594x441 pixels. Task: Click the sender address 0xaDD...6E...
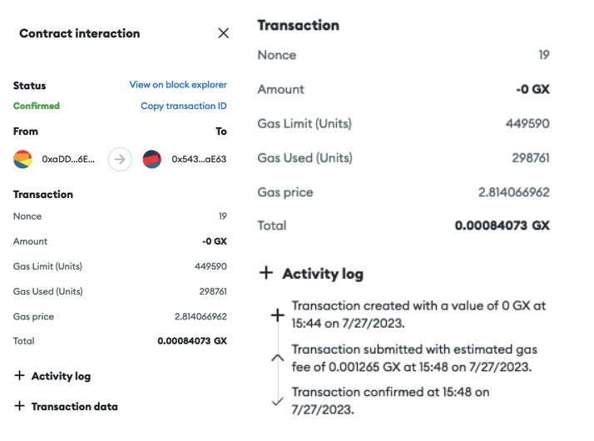pyautogui.click(x=68, y=159)
